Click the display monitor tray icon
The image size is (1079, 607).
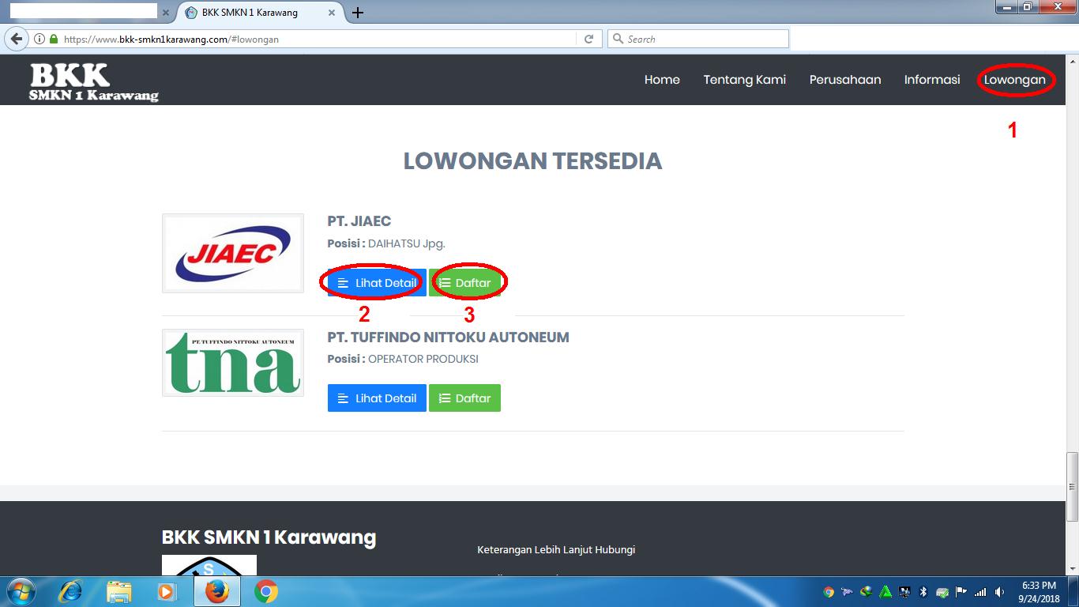pos(904,591)
